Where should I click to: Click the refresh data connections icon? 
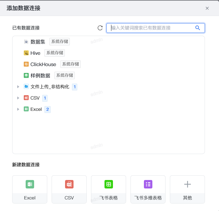click(100, 28)
